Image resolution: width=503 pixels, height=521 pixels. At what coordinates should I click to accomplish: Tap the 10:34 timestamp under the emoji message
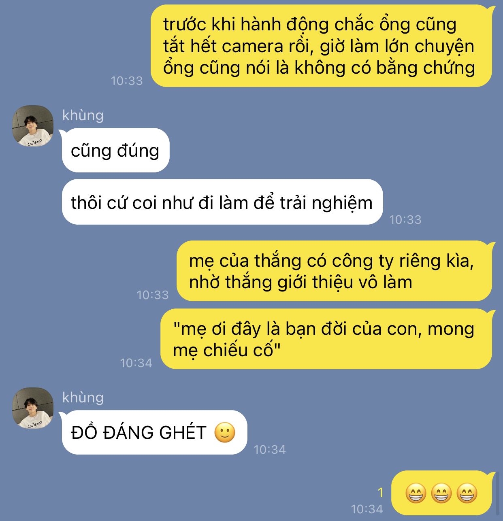pos(367,509)
